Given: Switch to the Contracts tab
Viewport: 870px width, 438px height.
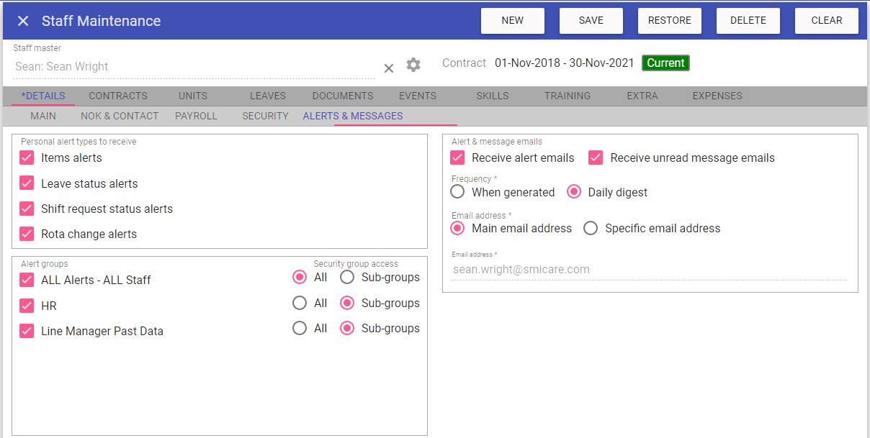Looking at the screenshot, I should click(x=118, y=96).
